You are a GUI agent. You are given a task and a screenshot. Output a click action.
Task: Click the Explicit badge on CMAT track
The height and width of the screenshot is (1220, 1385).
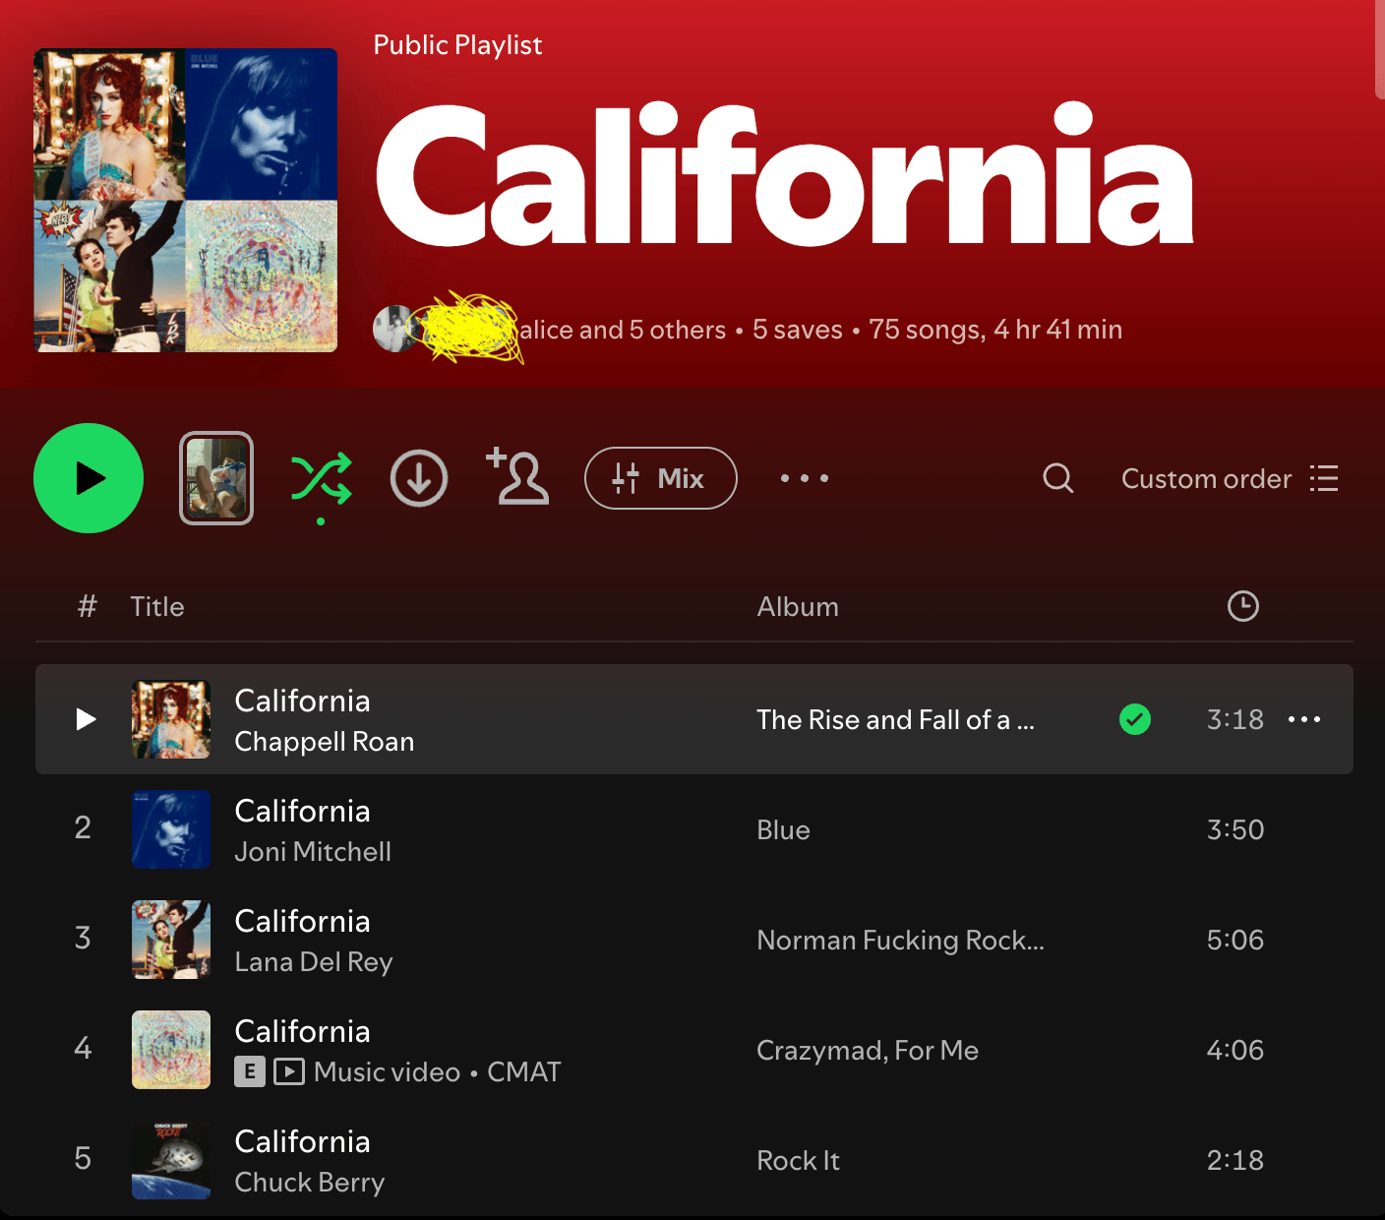click(x=250, y=1071)
